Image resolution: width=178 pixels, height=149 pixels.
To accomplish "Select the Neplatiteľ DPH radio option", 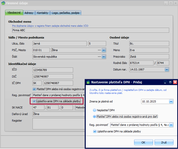I will click(x=95, y=110).
